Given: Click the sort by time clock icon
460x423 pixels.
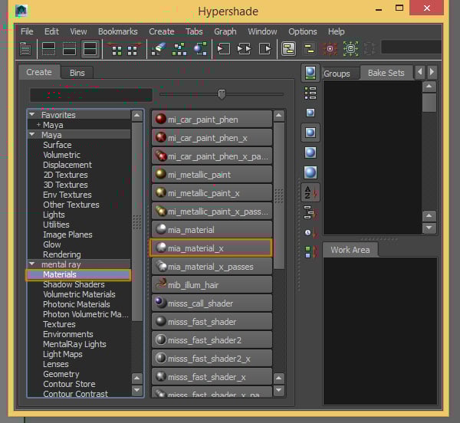Looking at the screenshot, I should (x=310, y=233).
